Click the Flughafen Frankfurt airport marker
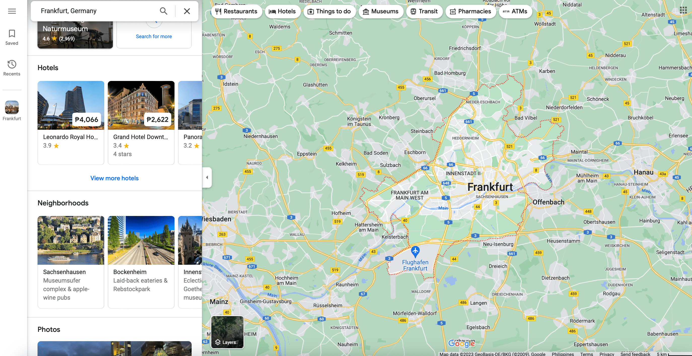Screen dimensions: 692x356 click(415, 251)
